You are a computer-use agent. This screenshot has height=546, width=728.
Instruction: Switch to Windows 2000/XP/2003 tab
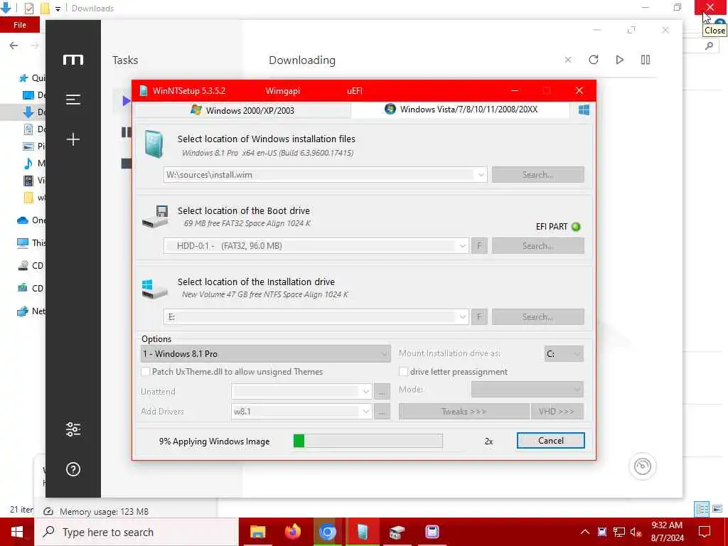click(x=242, y=110)
